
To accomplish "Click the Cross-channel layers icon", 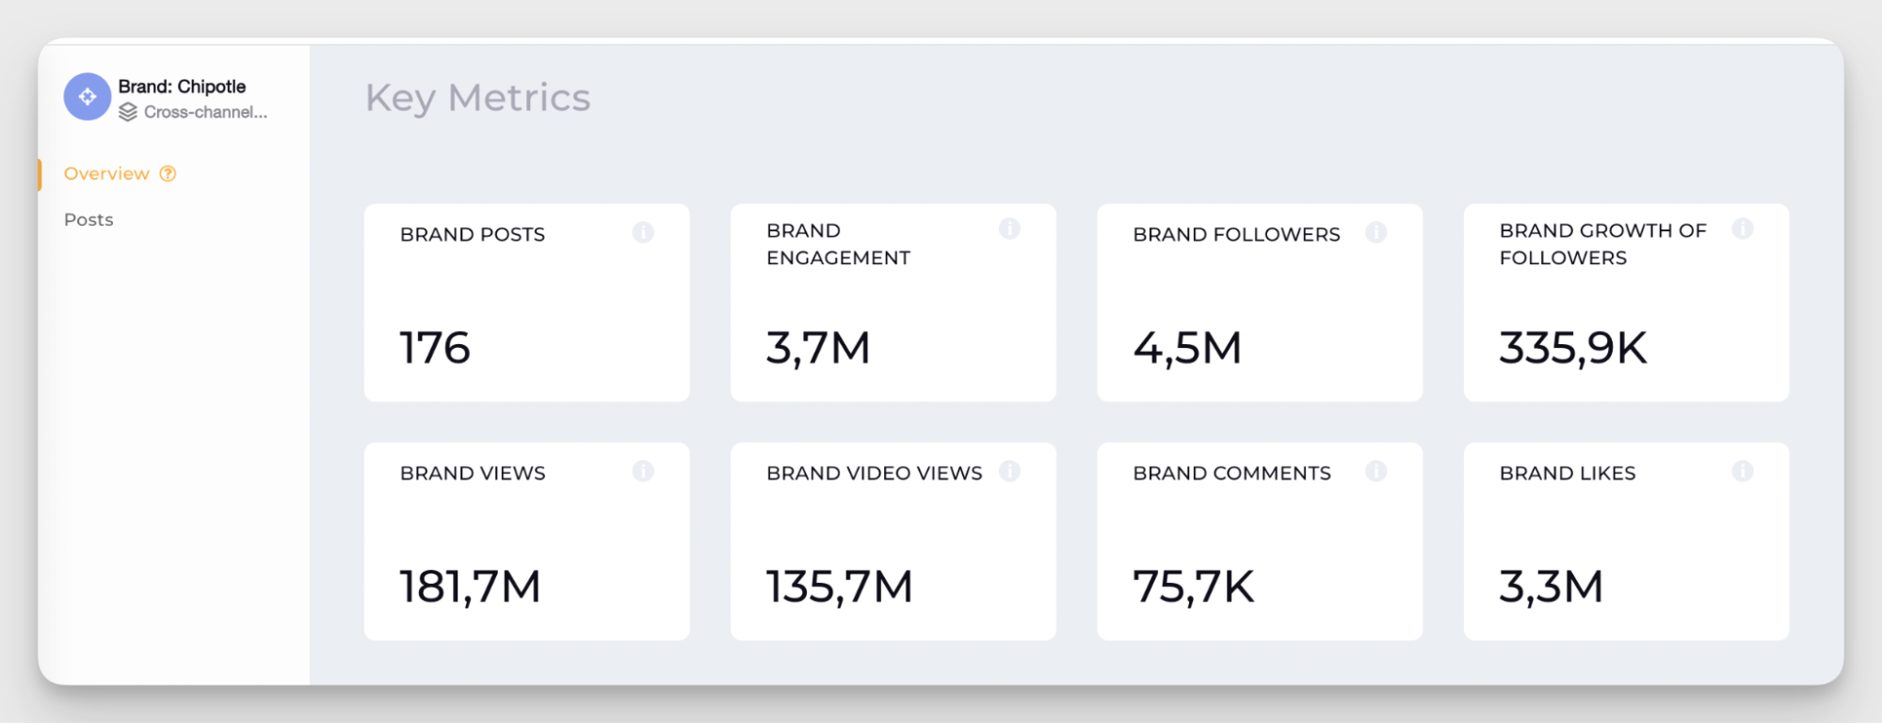I will point(128,113).
